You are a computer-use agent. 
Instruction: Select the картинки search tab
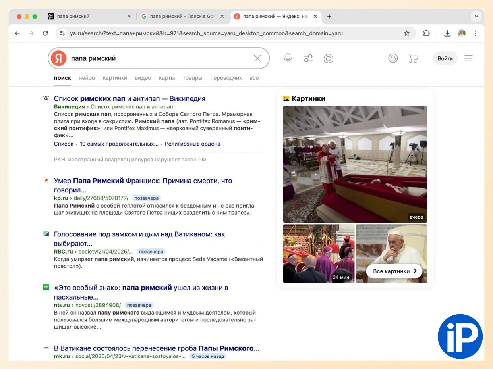(115, 78)
